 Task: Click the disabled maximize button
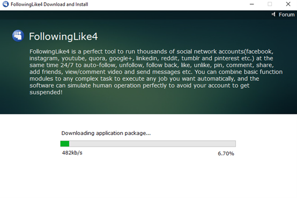pyautogui.click(x=270, y=4)
